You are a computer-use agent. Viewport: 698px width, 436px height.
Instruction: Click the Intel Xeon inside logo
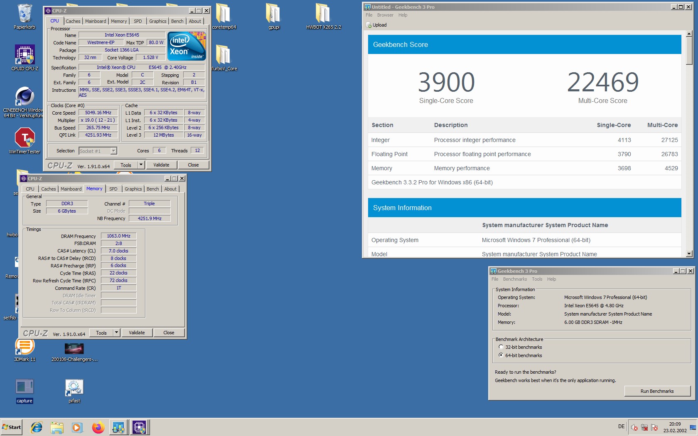pos(187,46)
